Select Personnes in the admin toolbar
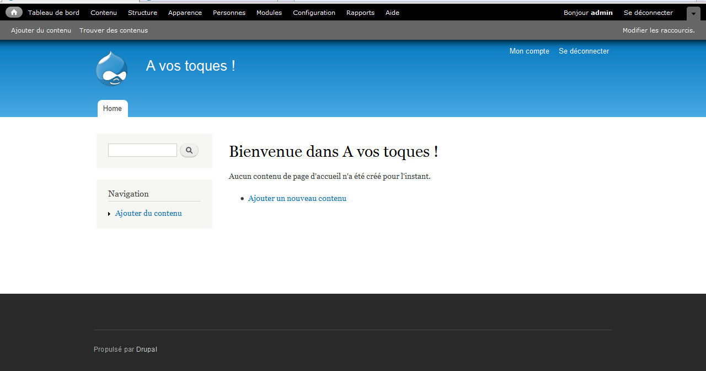This screenshot has width=706, height=371. [x=229, y=13]
